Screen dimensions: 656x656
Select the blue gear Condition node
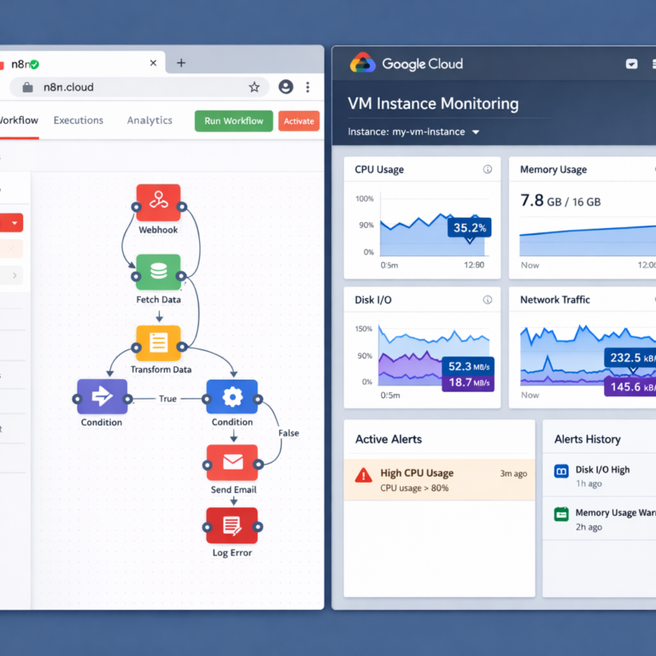point(232,396)
